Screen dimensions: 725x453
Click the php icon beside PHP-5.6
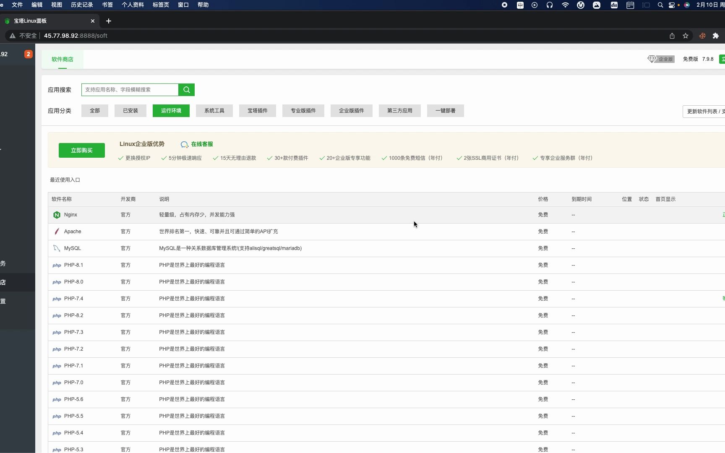tap(57, 399)
